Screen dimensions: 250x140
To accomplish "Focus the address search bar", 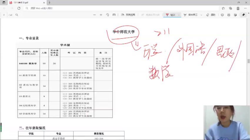I will coord(121,8).
